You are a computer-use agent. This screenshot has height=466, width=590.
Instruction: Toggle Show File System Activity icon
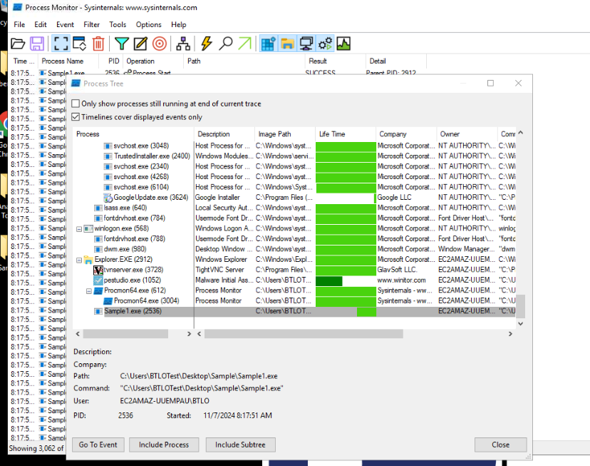coord(287,44)
